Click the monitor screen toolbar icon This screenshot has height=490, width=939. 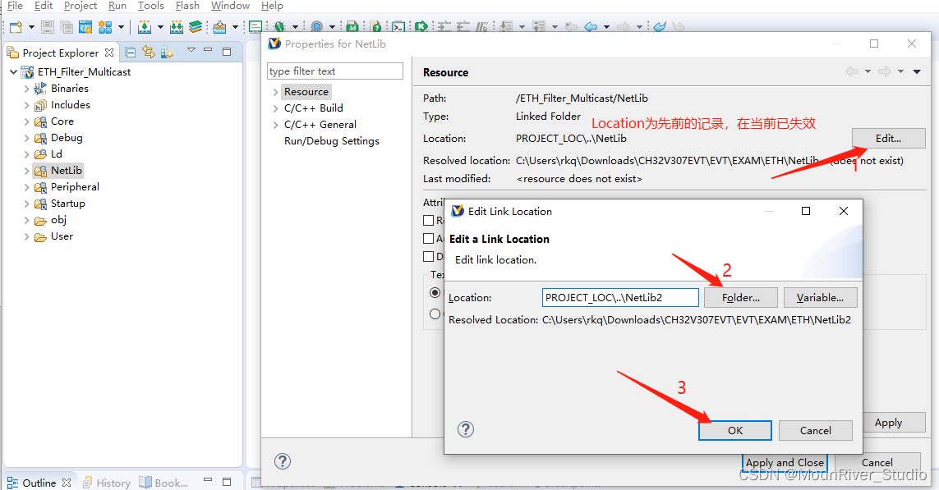click(255, 27)
